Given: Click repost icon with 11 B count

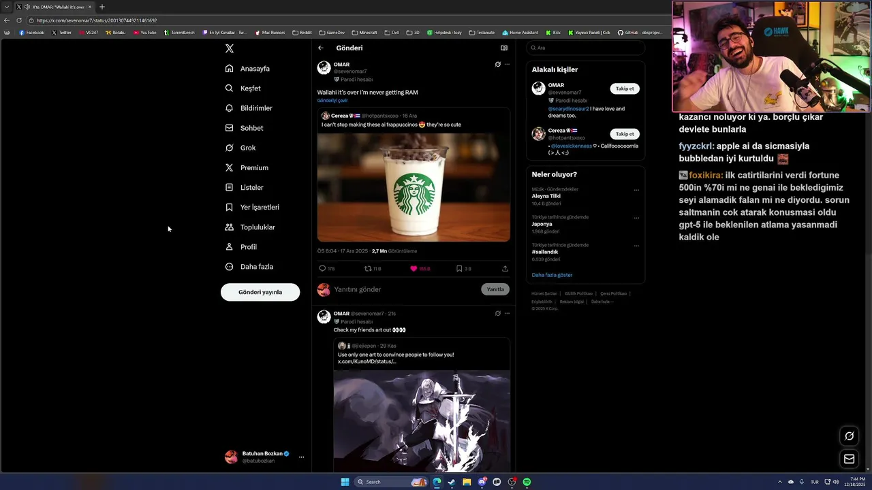Looking at the screenshot, I should 373,269.
